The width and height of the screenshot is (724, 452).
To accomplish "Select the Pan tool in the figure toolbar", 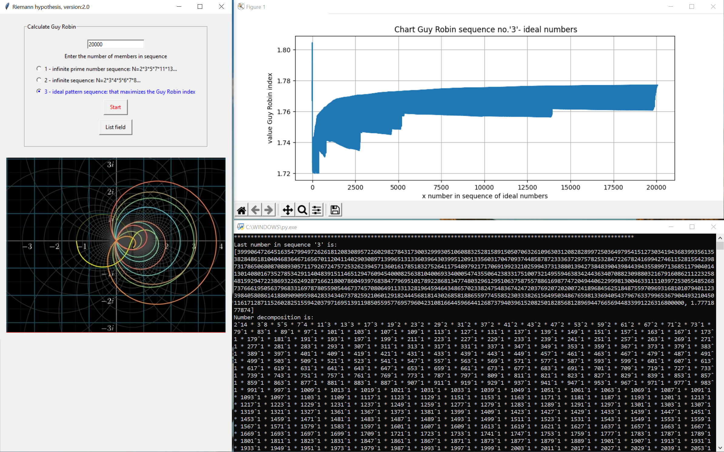I will click(287, 209).
